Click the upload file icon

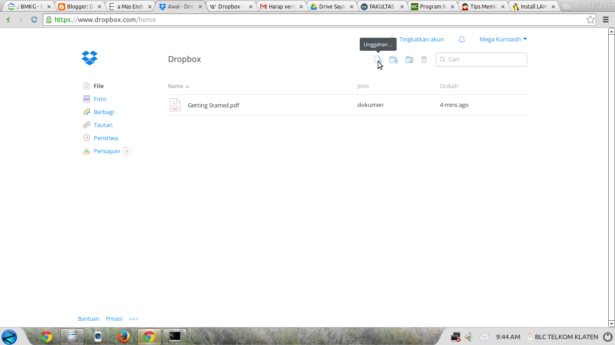coord(378,59)
